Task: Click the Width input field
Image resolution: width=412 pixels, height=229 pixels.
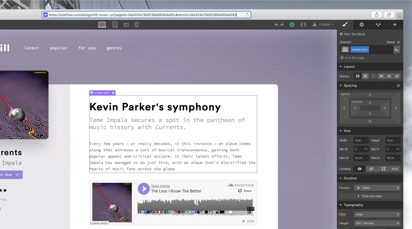Action: click(x=361, y=140)
